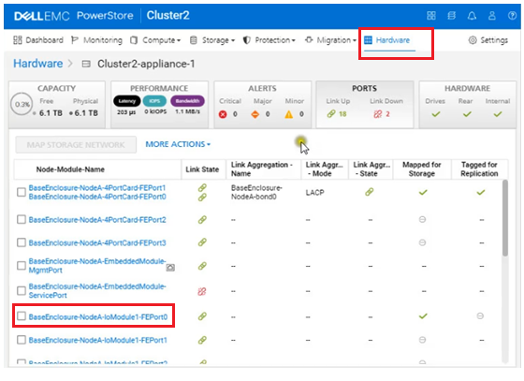
Task: Click link state icon for 4PortCard-FEPort2
Action: [202, 220]
